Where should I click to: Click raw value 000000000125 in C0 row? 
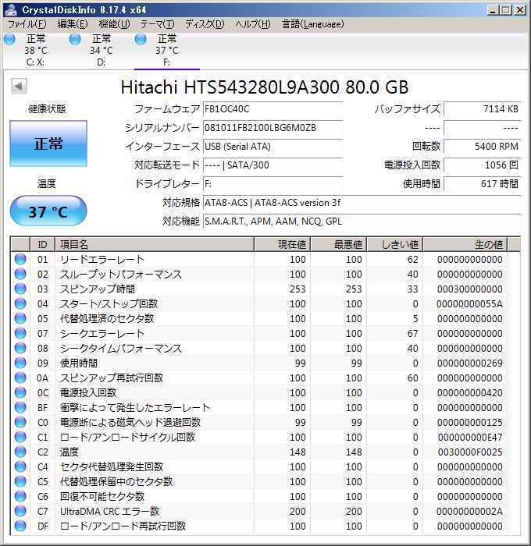[469, 423]
